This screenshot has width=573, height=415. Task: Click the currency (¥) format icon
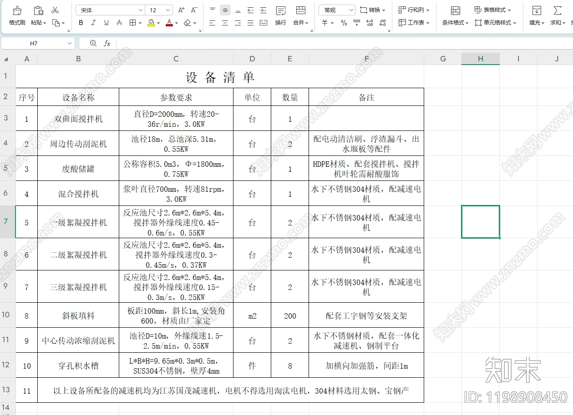(x=325, y=23)
